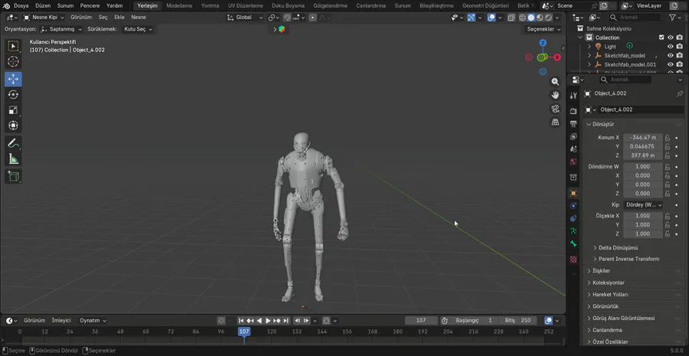Open the Tool properties tab
This screenshot has width=689, height=356.
[573, 96]
